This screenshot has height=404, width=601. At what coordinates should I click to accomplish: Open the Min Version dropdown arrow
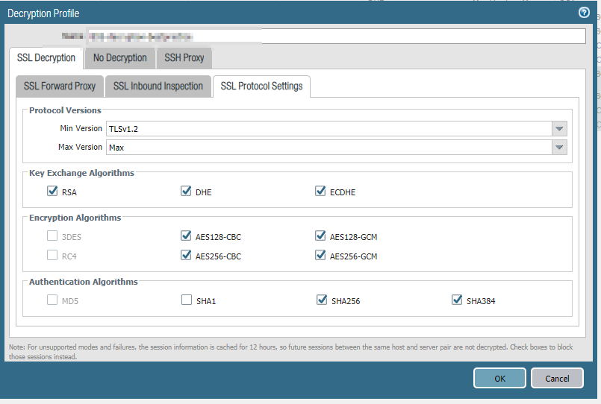559,128
